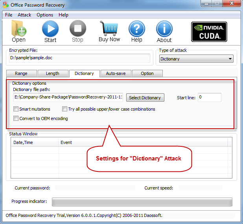This screenshot has height=224, width=243.
Task: Click the version copyright status bar text
Action: (84, 215)
